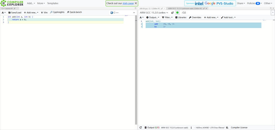
Task: Click the compiler info 'i' icon
Action: click(x=191, y=127)
